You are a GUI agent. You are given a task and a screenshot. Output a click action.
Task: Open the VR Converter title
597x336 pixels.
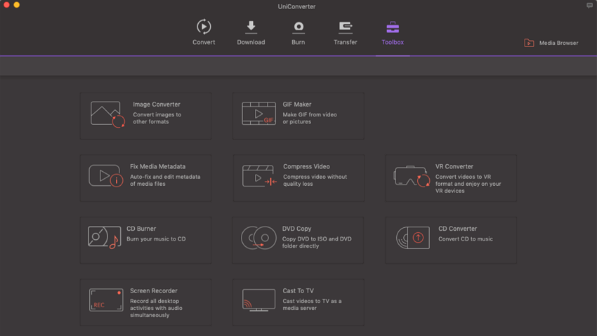tap(454, 166)
